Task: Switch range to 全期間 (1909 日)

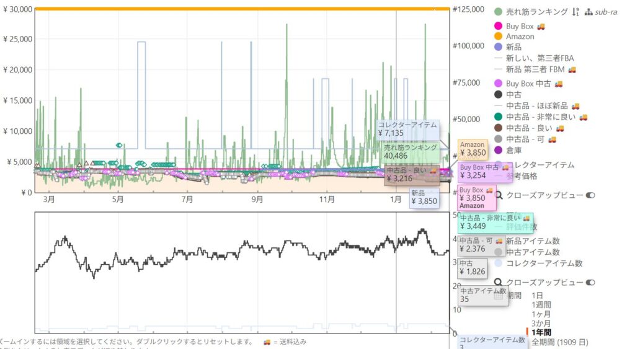Action: coord(559,342)
